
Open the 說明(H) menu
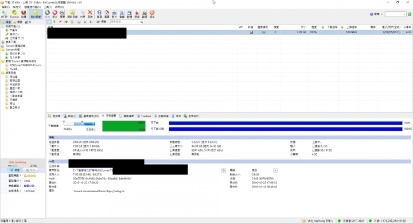click(x=59, y=7)
